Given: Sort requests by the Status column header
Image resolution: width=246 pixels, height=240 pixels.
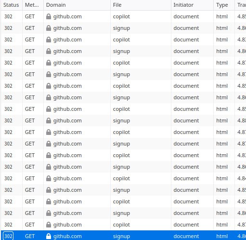Looking at the screenshot, I should point(11,5).
